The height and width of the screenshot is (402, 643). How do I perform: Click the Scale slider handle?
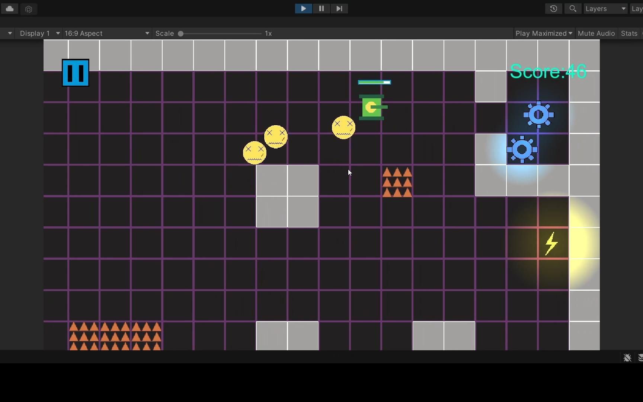(x=181, y=33)
